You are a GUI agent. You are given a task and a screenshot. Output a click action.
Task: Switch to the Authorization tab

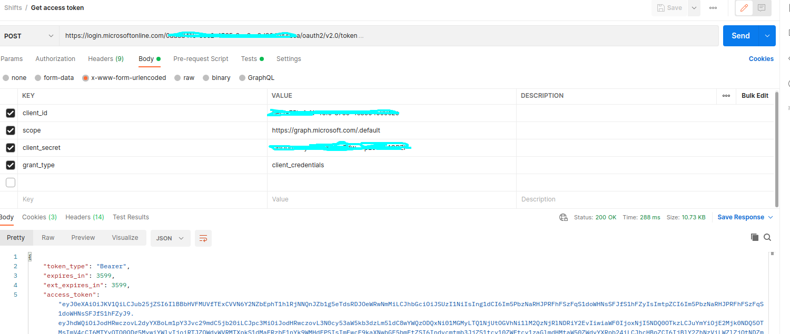[x=55, y=59]
